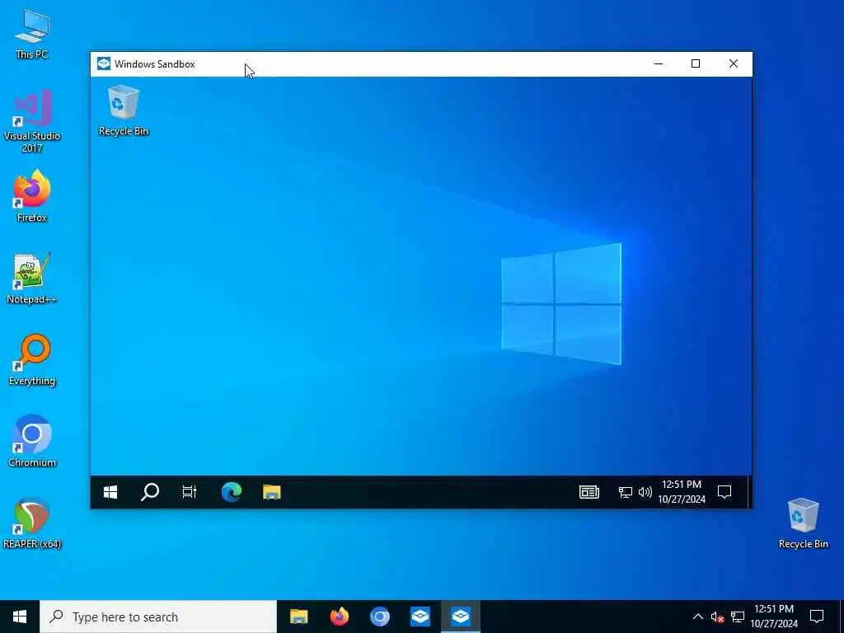Click the muted volume icon in host tray
This screenshot has width=844, height=633.
click(x=717, y=617)
